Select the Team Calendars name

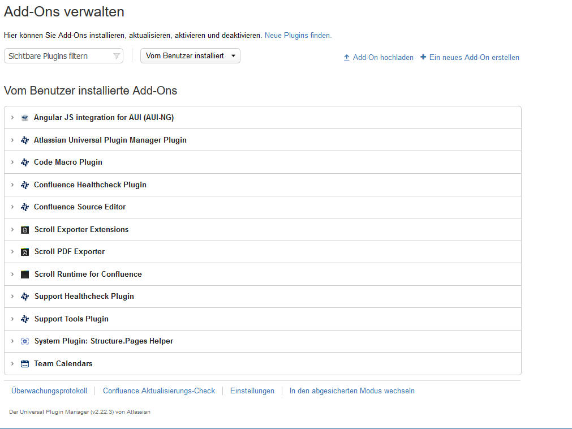pos(63,364)
